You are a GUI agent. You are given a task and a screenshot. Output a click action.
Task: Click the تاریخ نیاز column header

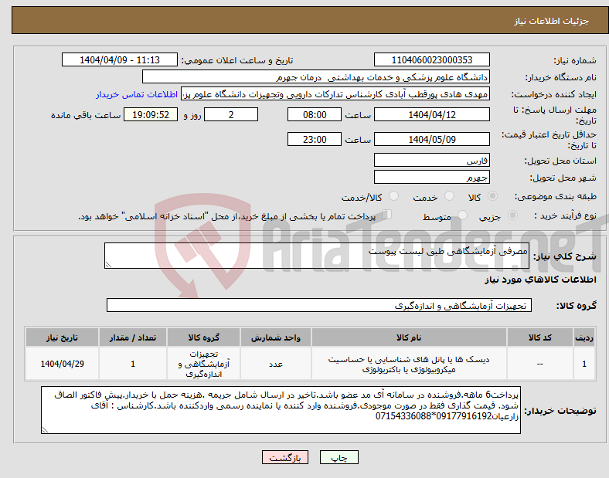(62, 337)
